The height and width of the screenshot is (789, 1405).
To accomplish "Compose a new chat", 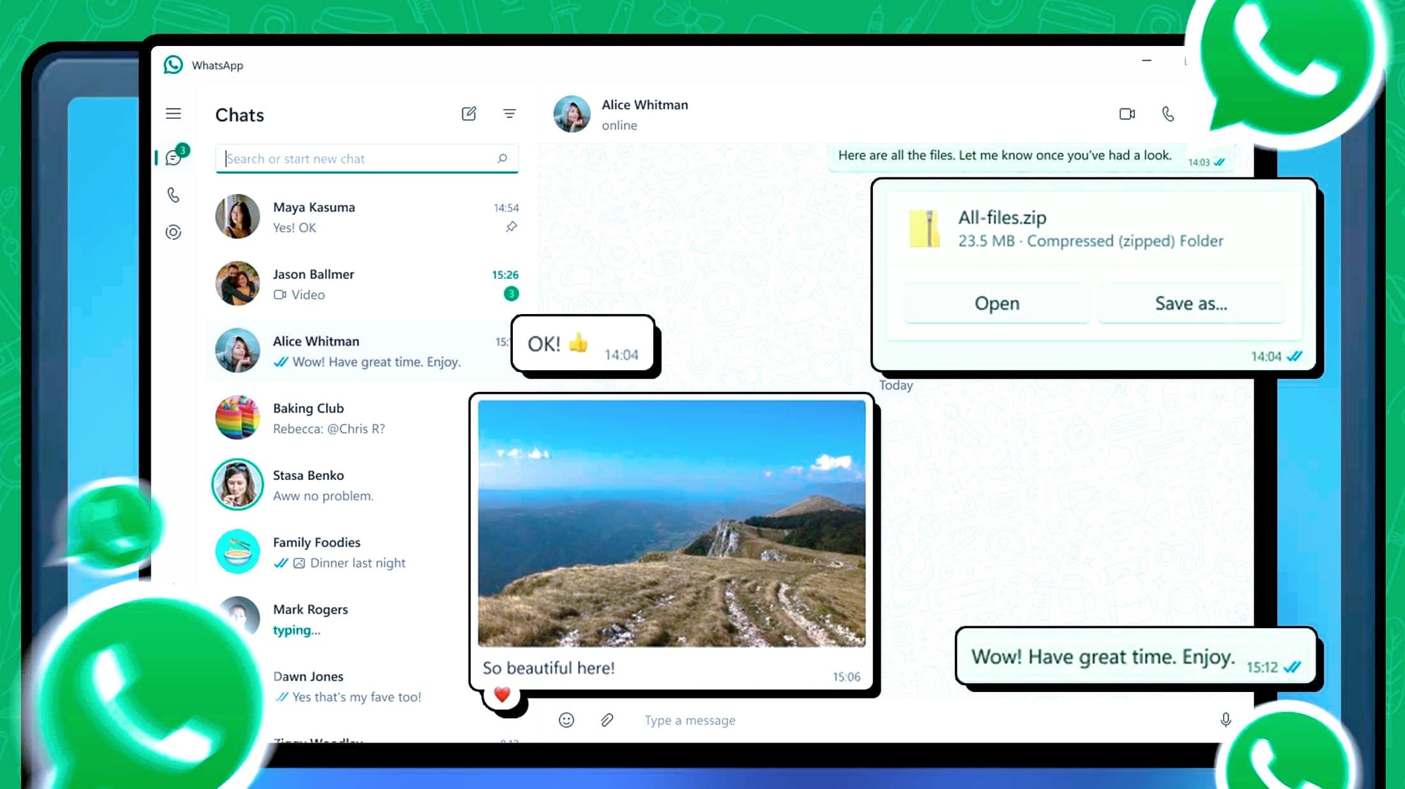I will point(469,114).
